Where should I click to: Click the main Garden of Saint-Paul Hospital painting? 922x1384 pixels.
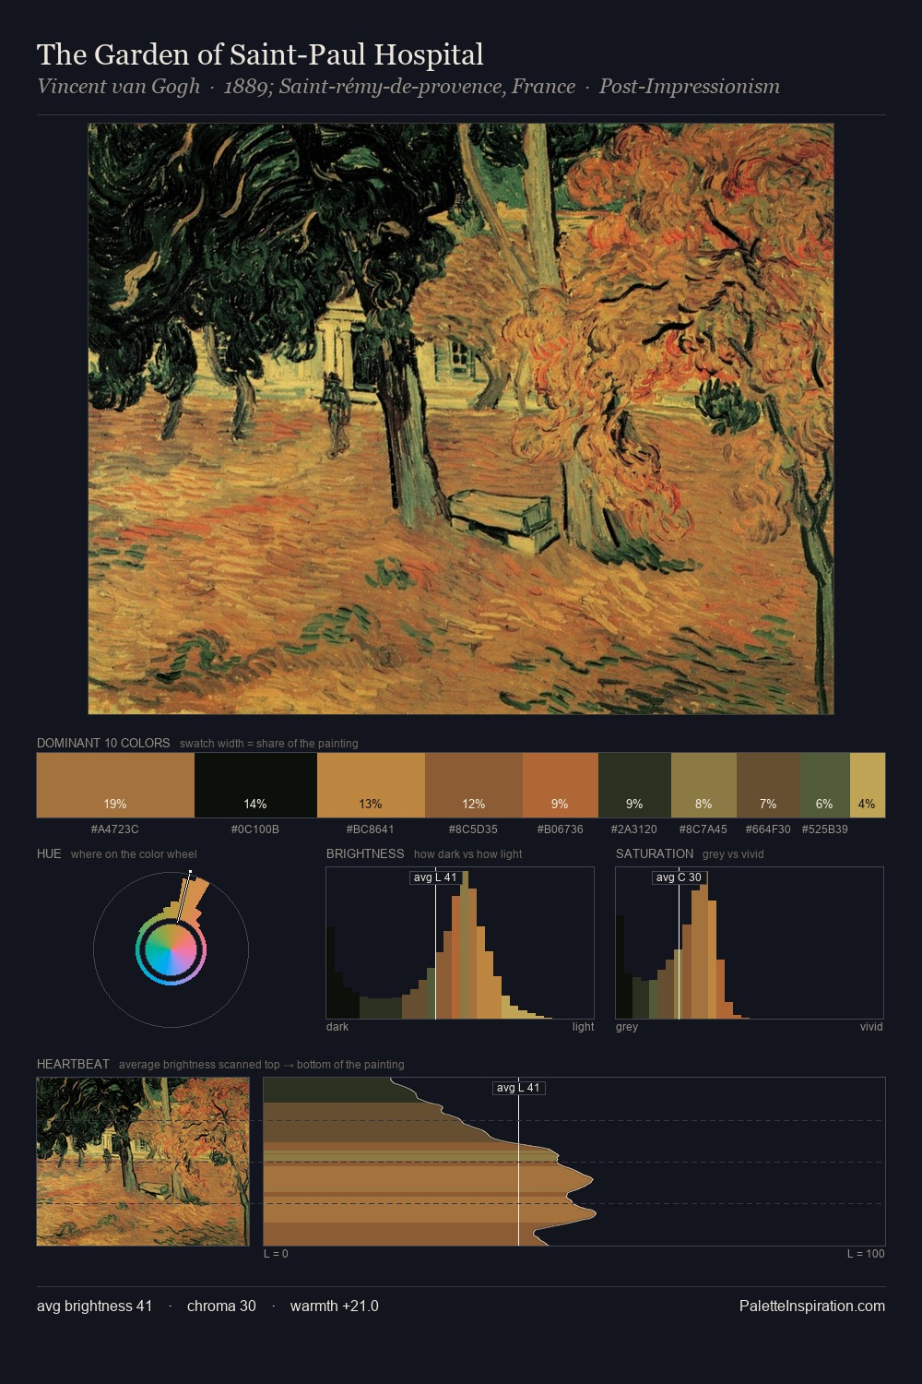point(461,419)
